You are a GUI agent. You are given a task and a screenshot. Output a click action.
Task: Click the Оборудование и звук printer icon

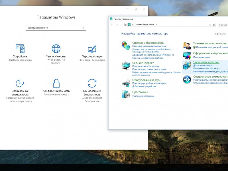(126, 83)
